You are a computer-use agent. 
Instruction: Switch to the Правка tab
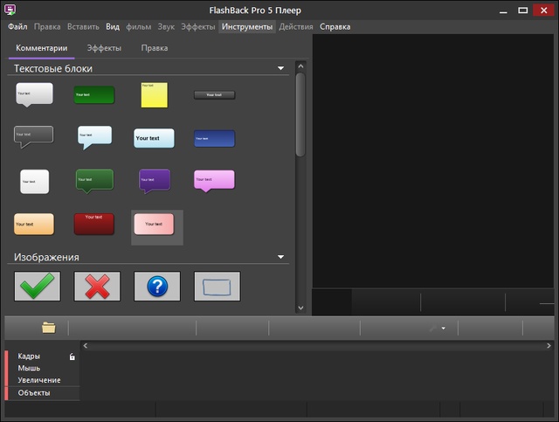pyautogui.click(x=155, y=48)
